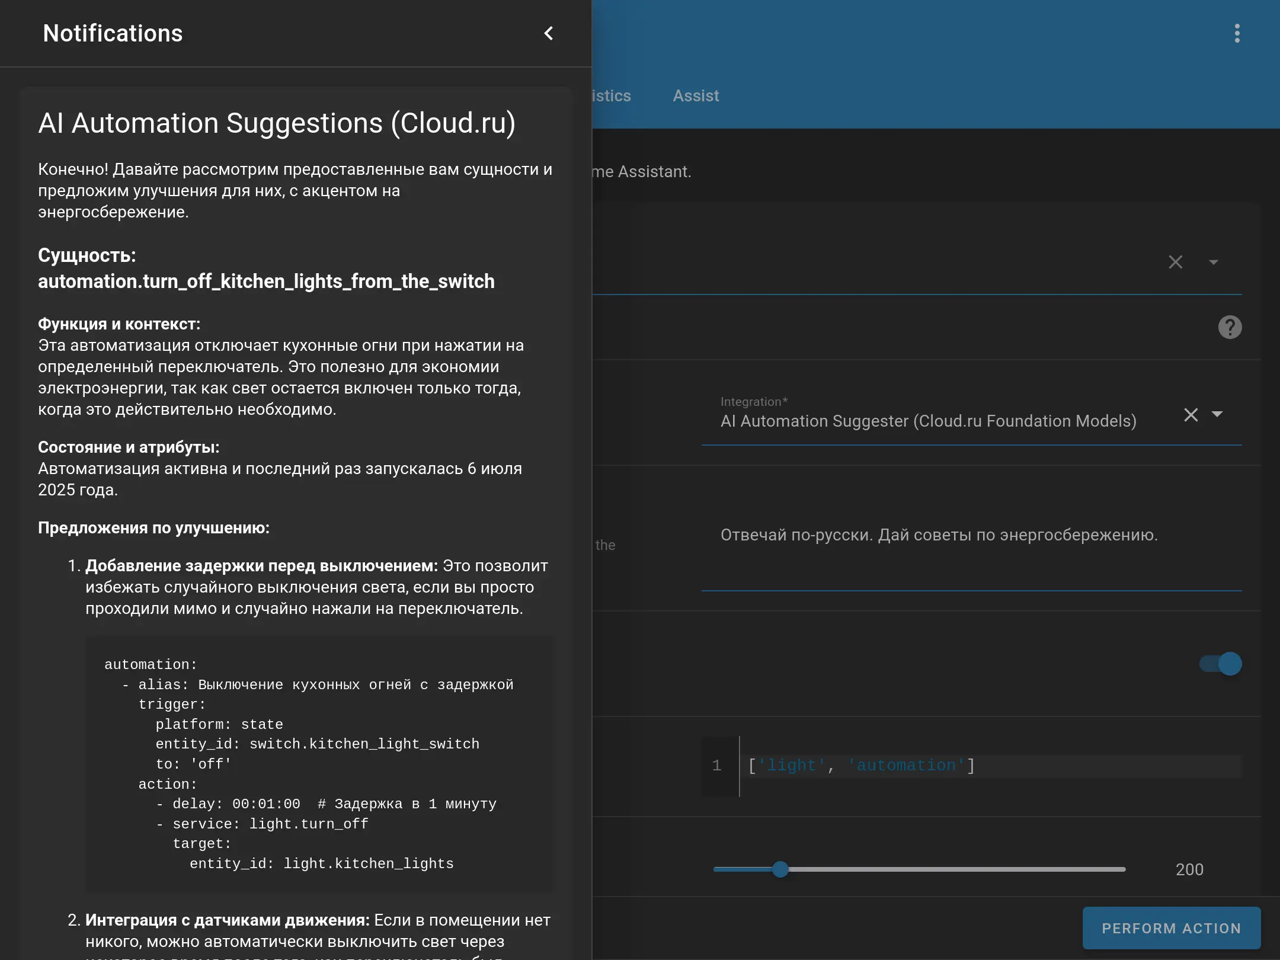Click the 'Предложения по улучшению:' heading
Viewport: 1280px width, 960px height.
pyautogui.click(x=153, y=528)
